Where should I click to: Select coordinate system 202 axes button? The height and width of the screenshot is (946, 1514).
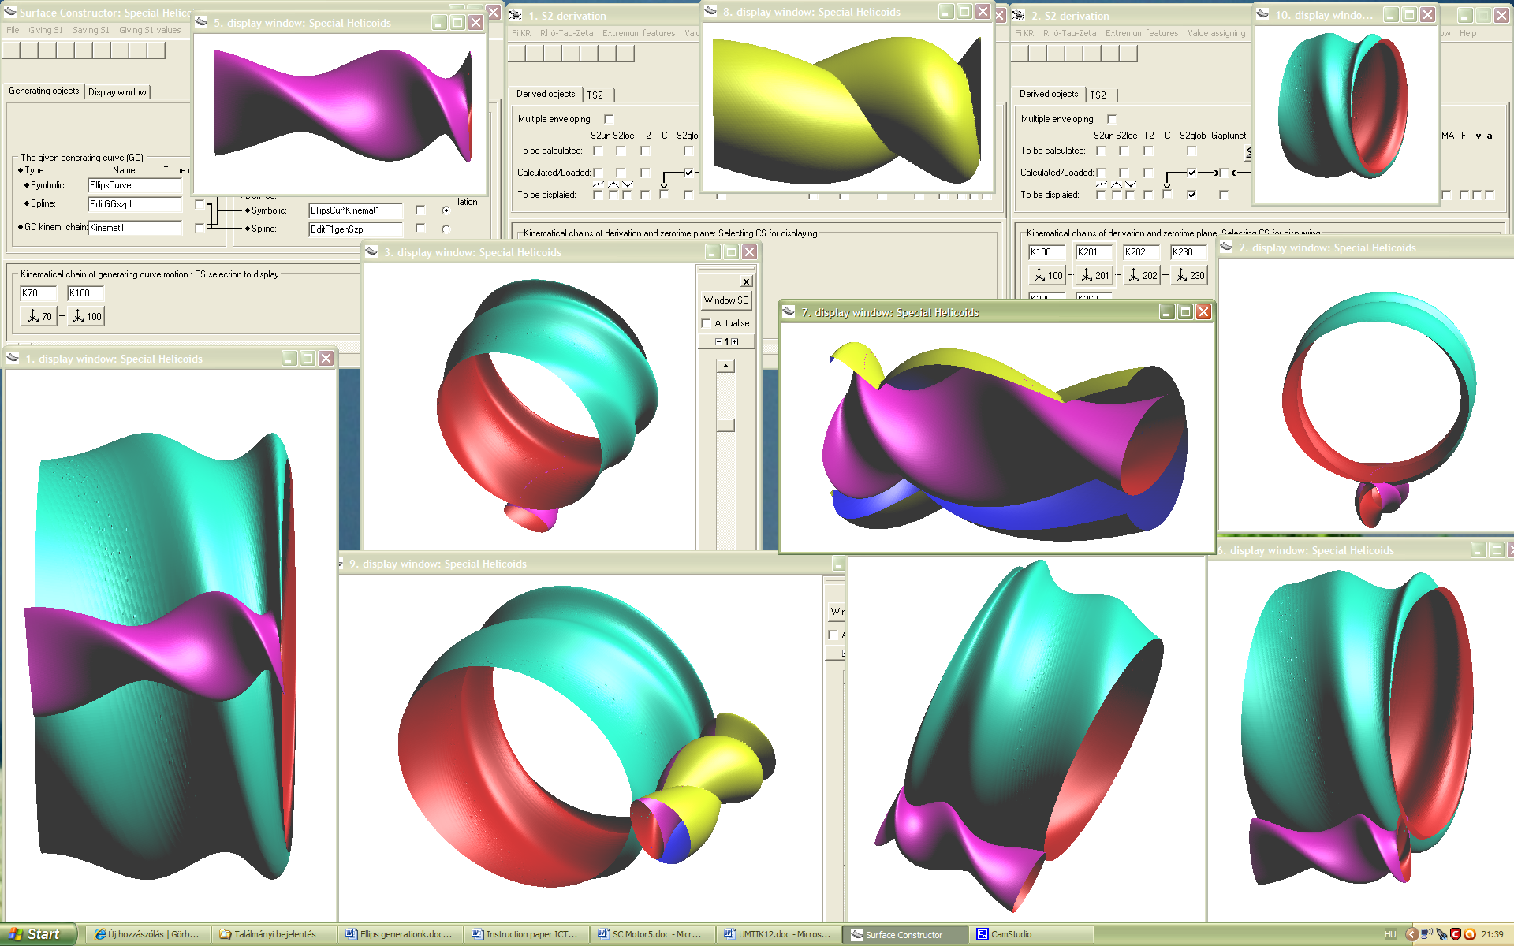1142,275
